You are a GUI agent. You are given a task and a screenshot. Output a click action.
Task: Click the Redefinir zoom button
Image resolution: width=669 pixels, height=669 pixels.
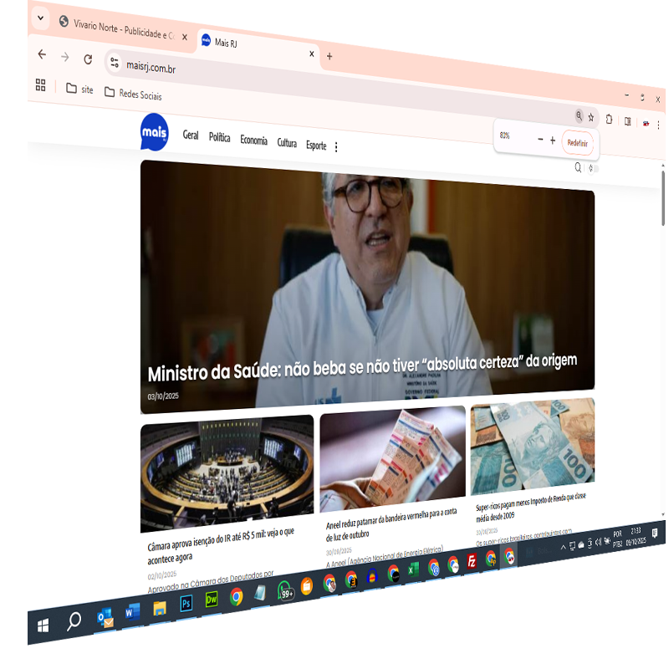click(577, 143)
